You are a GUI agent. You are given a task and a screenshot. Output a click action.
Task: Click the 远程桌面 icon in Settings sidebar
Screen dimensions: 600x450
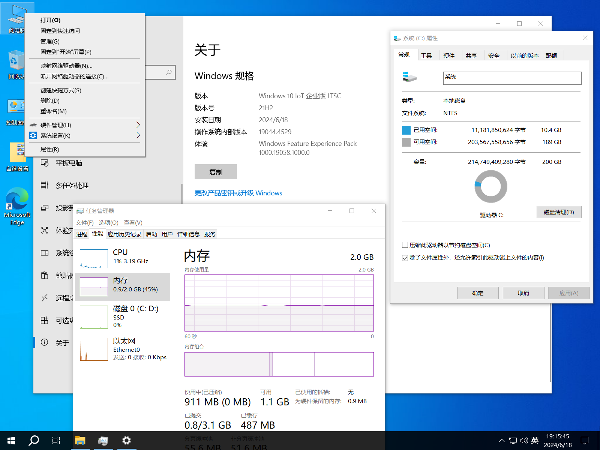coord(45,298)
